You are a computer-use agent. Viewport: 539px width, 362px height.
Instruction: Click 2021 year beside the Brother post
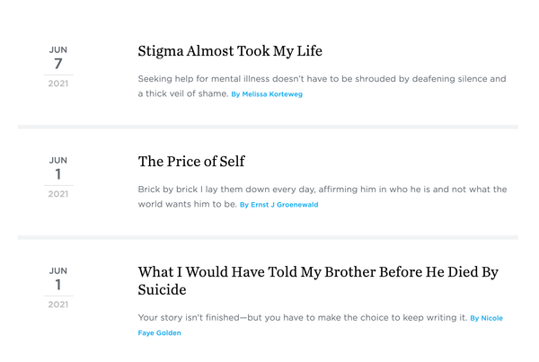tap(58, 304)
